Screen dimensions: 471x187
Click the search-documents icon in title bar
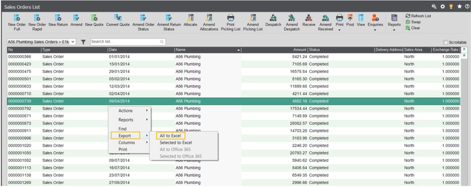[x=434, y=6]
